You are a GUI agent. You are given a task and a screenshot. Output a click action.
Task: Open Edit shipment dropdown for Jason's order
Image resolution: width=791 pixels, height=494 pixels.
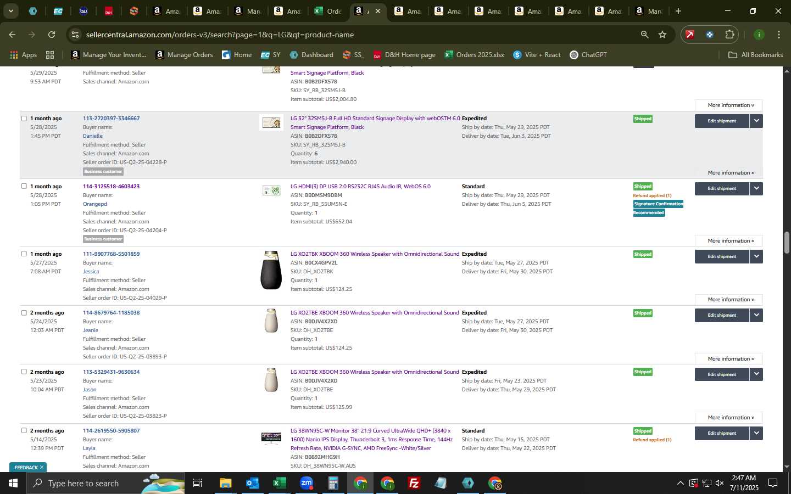click(756, 374)
